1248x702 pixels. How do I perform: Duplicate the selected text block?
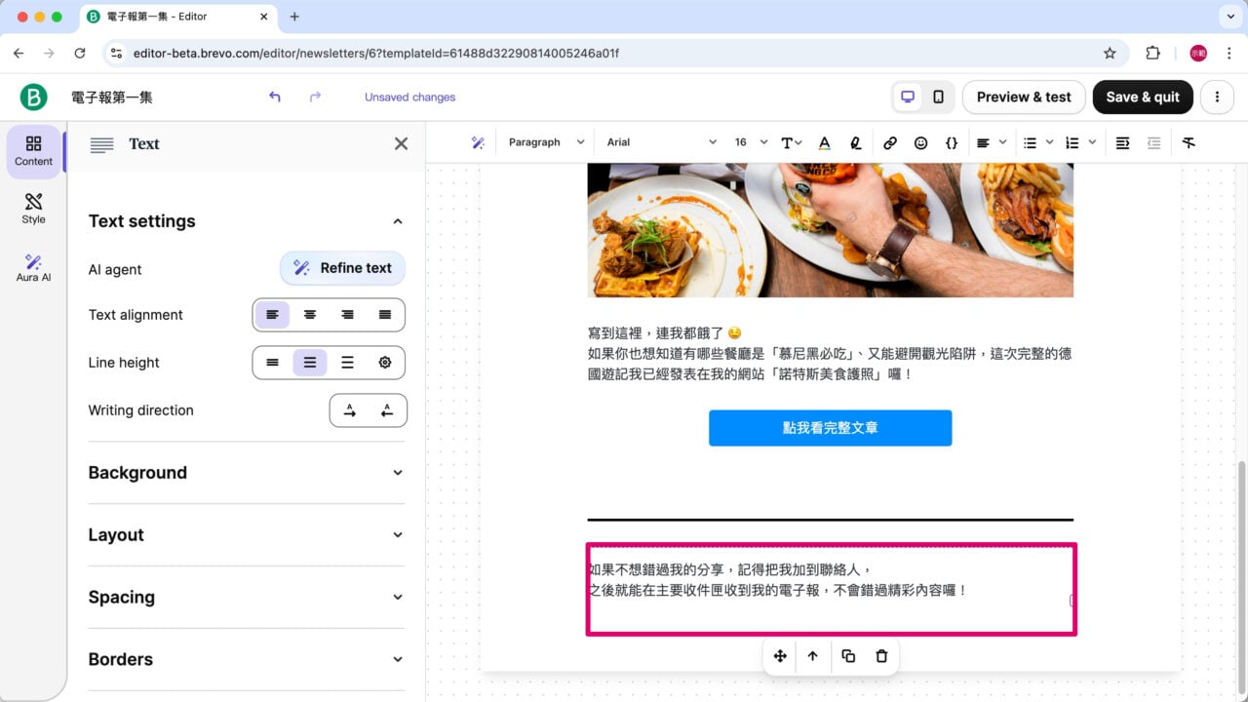847,656
